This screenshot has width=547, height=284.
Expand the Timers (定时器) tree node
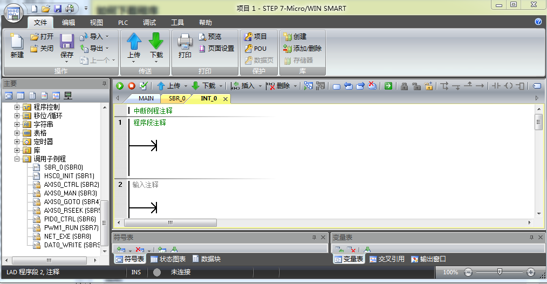pyautogui.click(x=17, y=141)
